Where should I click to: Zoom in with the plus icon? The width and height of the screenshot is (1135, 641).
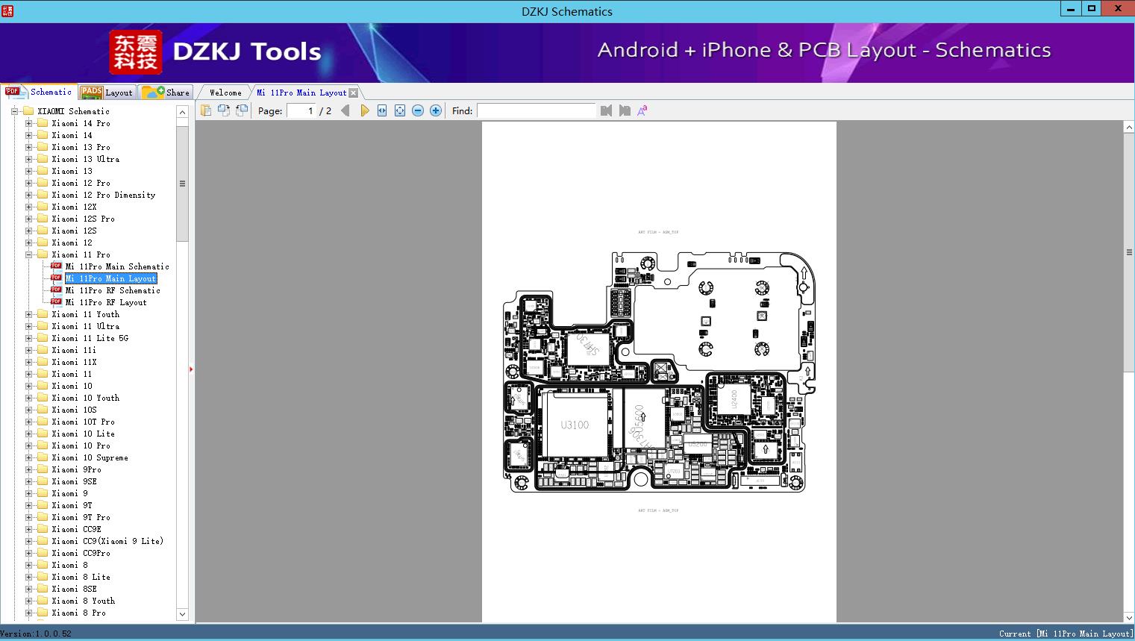point(436,110)
